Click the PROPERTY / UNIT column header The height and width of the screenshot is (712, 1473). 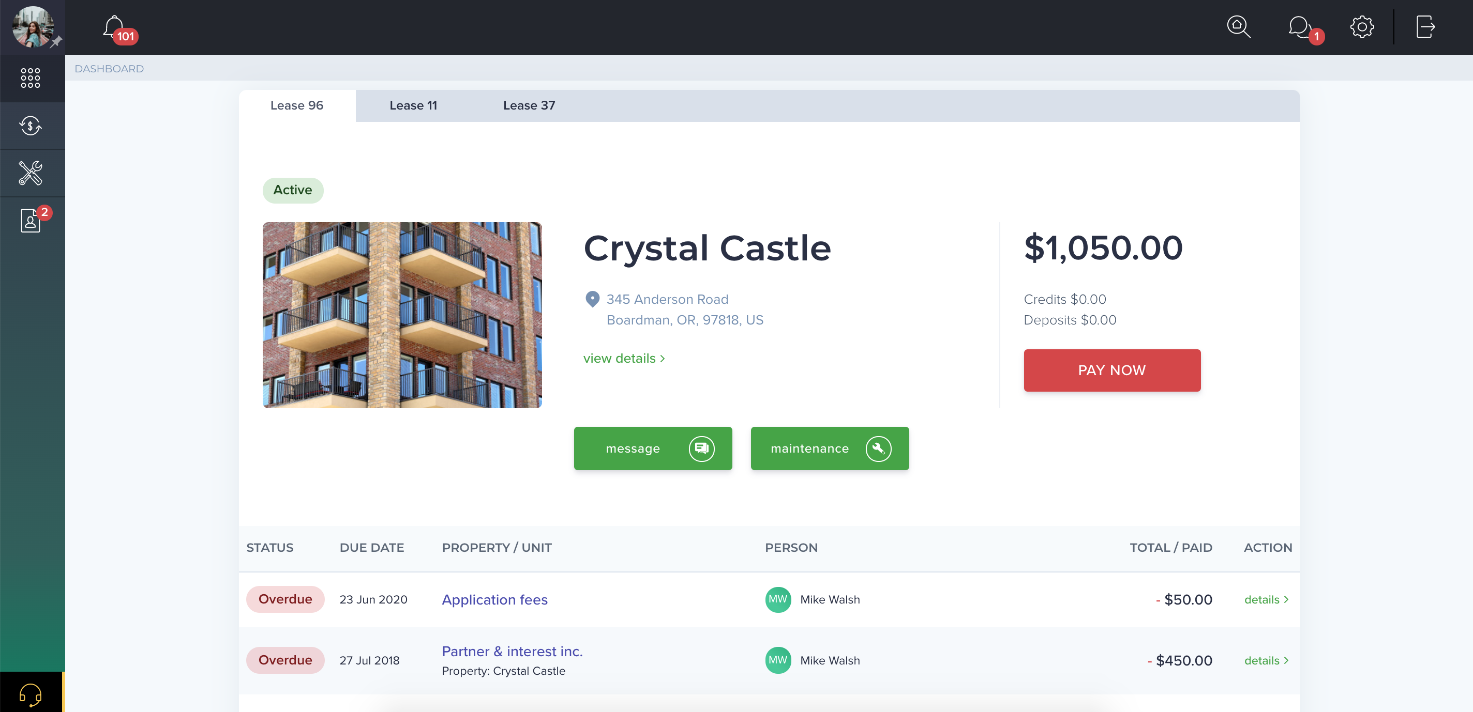[497, 547]
